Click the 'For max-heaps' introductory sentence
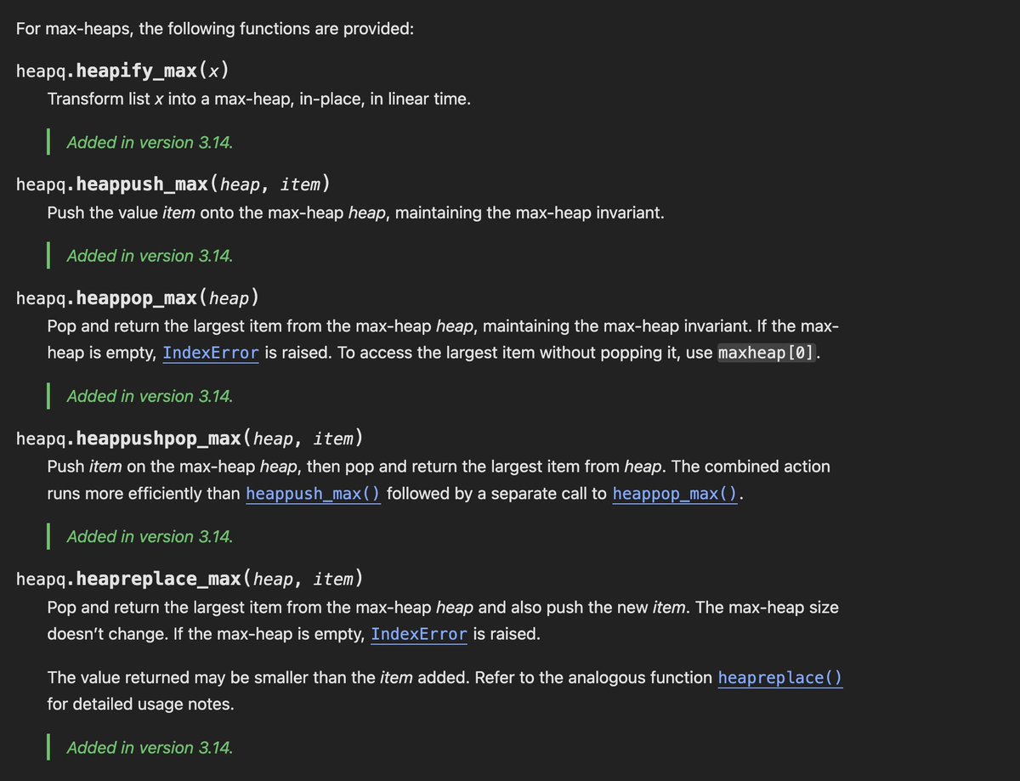1020x781 pixels. 215,29
